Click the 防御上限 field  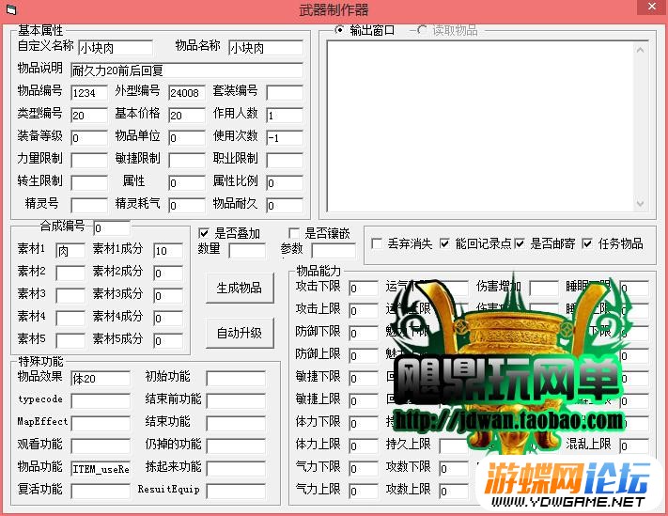(364, 356)
